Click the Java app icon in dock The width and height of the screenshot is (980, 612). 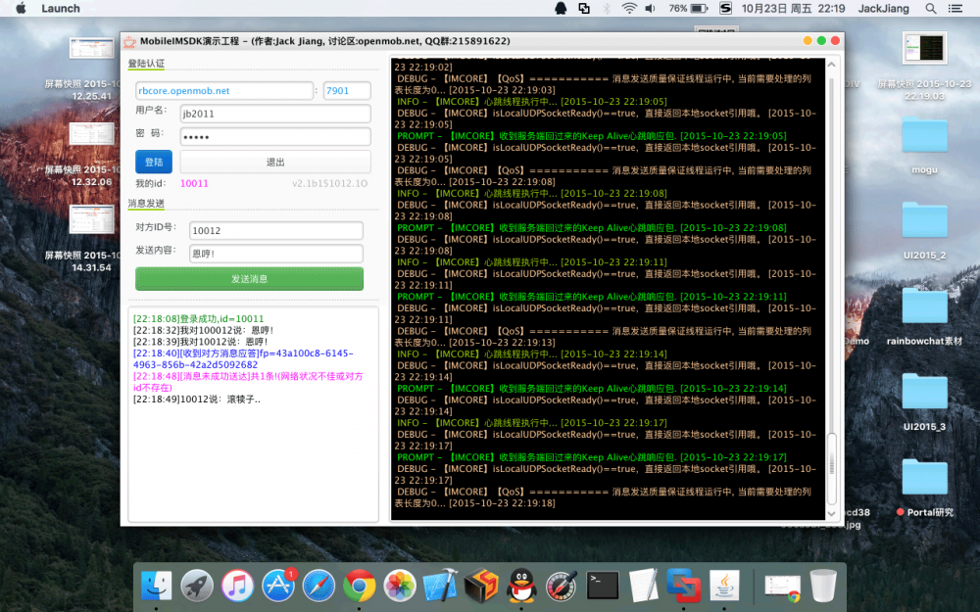tap(723, 586)
